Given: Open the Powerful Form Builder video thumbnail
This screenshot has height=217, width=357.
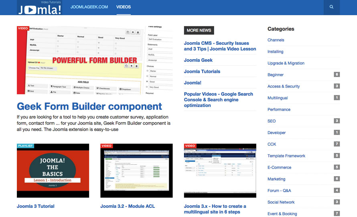Looking at the screenshot, I should click(x=95, y=60).
